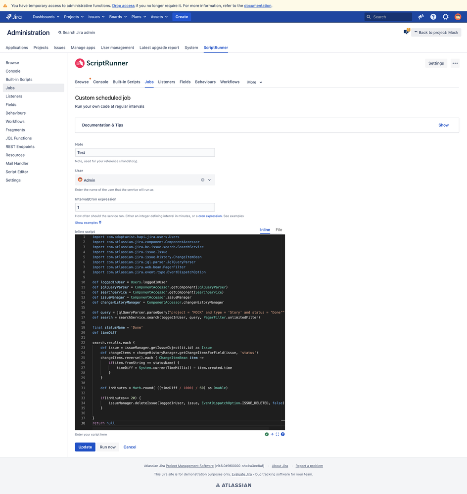
Task: Open the Boards dropdown menu
Action: [118, 17]
